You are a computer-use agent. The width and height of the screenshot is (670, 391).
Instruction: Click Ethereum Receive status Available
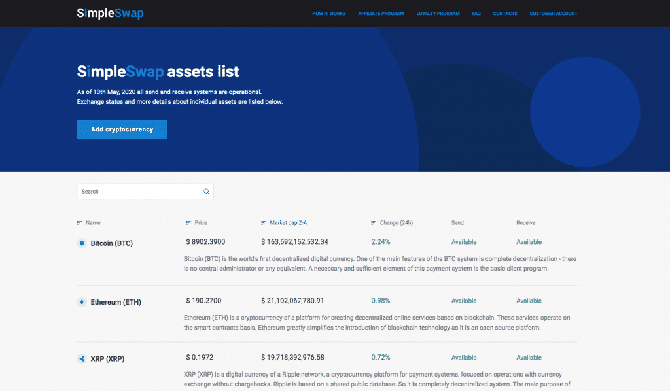[529, 301]
